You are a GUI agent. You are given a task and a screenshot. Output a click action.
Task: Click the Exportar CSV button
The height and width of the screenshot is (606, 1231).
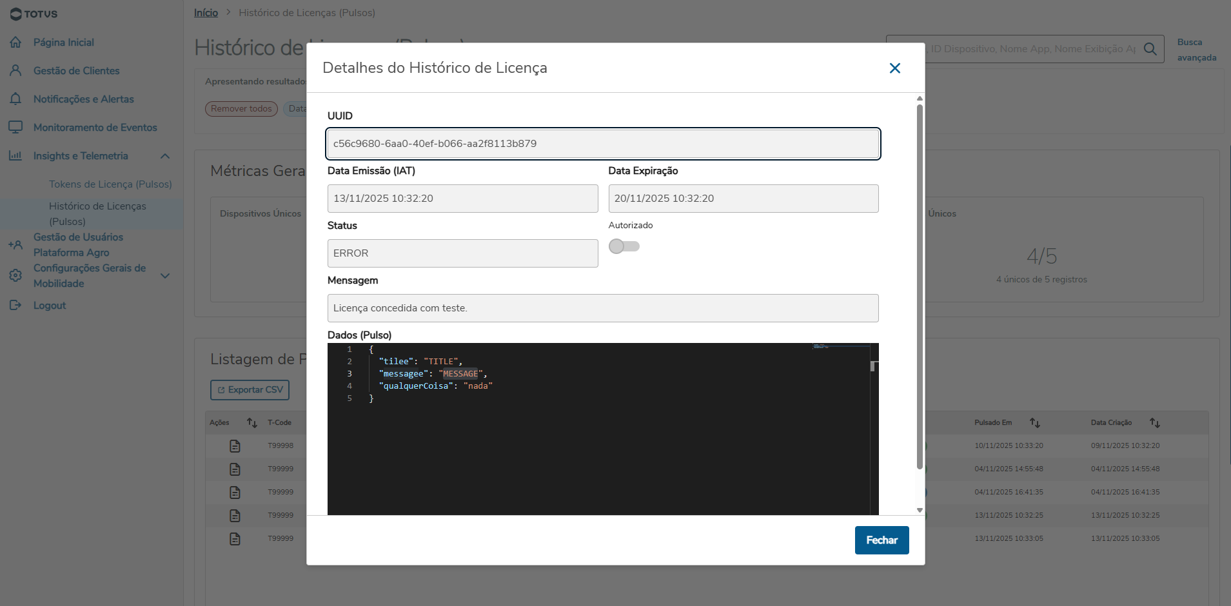click(250, 390)
